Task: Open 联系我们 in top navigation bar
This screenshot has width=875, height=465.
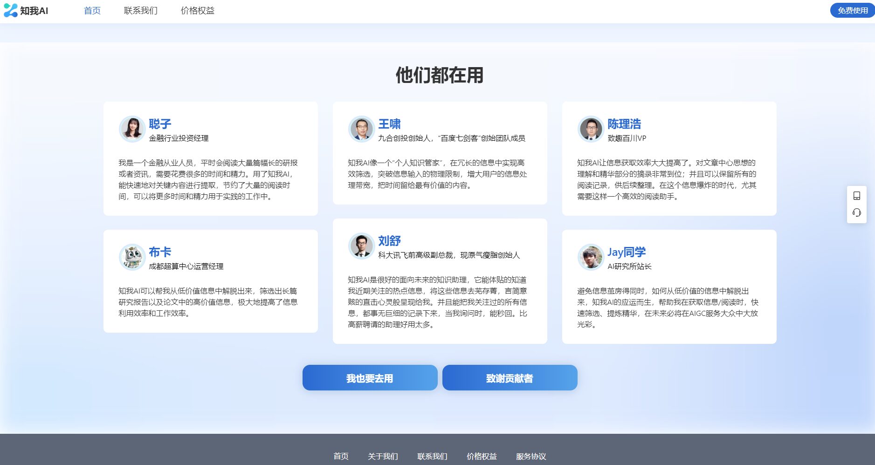Action: (141, 11)
